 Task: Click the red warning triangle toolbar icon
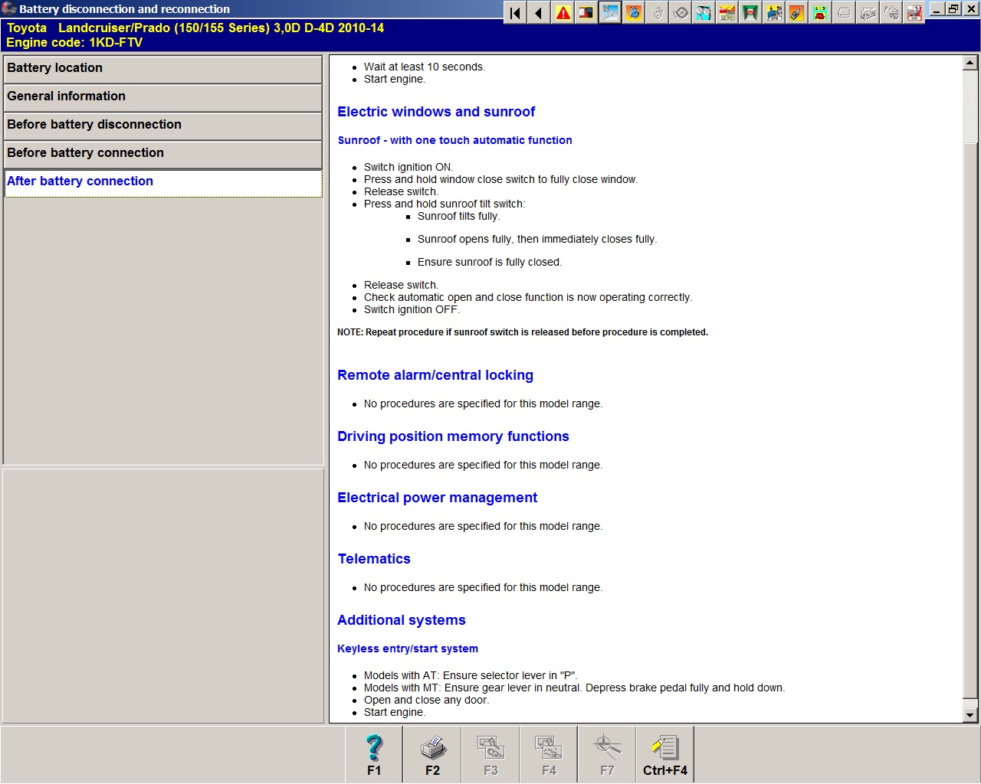tap(563, 13)
